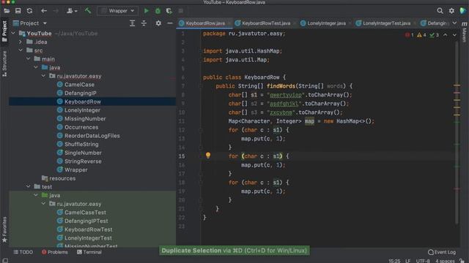Select LonelyInteger class in tree
The image size is (469, 263).
point(82,110)
